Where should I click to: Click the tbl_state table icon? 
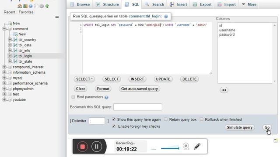coord(15,61)
